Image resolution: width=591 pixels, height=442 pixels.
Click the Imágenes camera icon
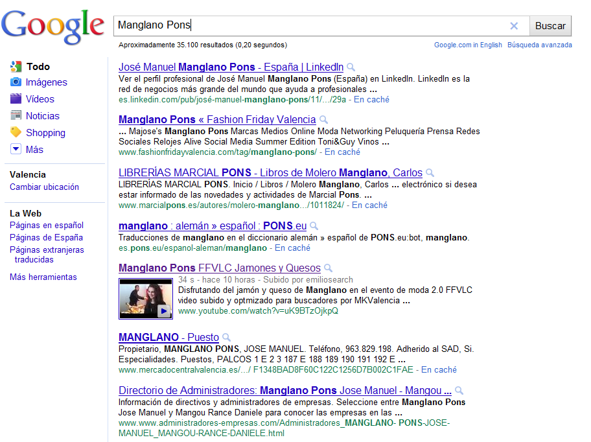coord(16,82)
